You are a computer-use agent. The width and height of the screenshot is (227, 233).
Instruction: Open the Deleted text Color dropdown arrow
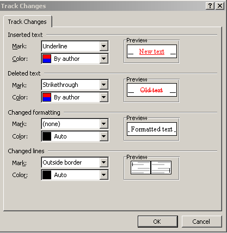pos(103,97)
